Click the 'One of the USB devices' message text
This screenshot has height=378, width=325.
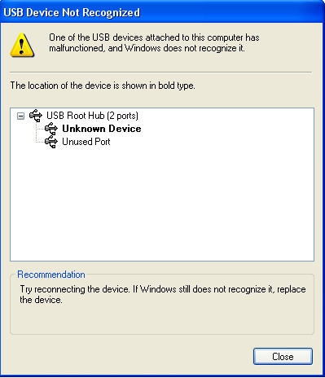(x=154, y=37)
